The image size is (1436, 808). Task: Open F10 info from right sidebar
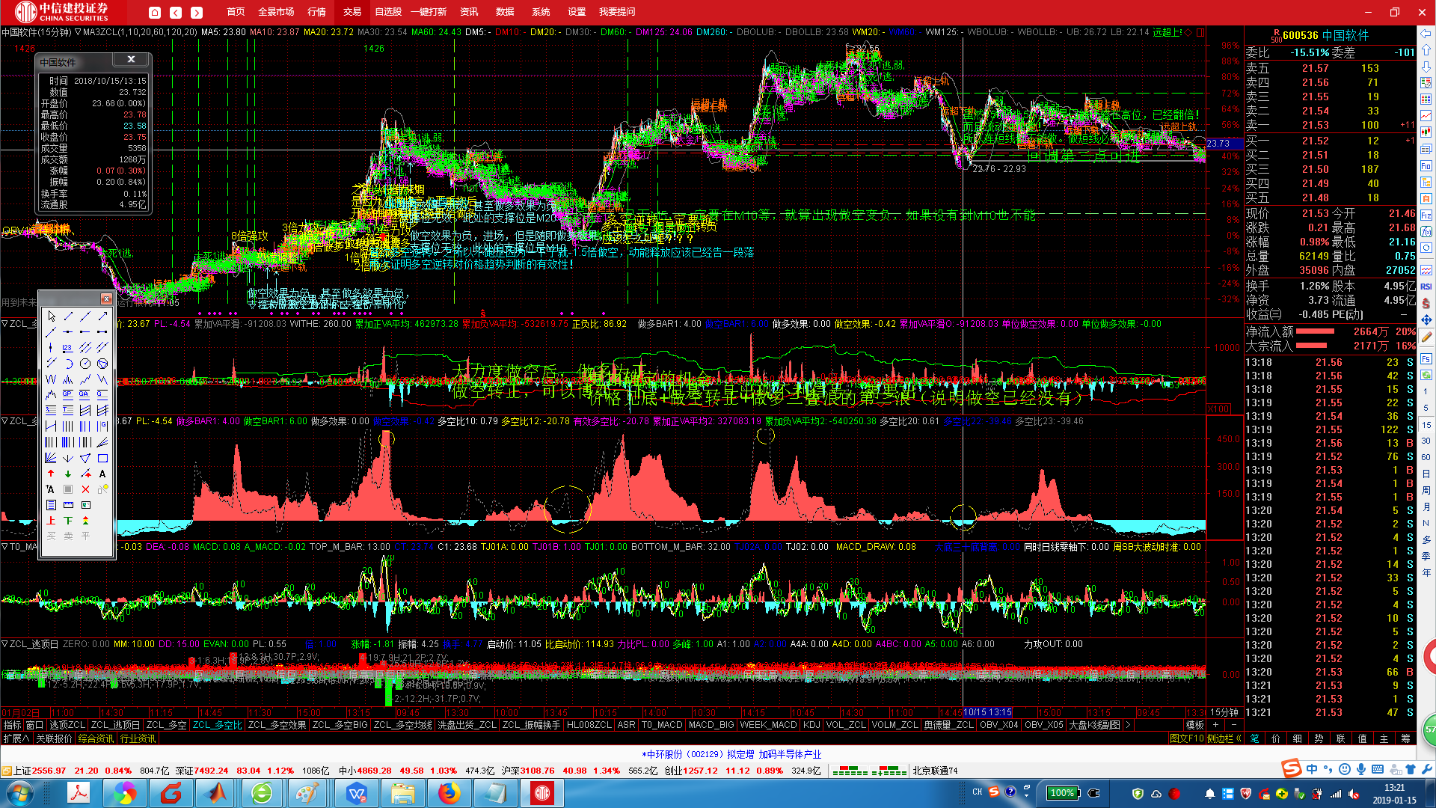pos(1426,166)
